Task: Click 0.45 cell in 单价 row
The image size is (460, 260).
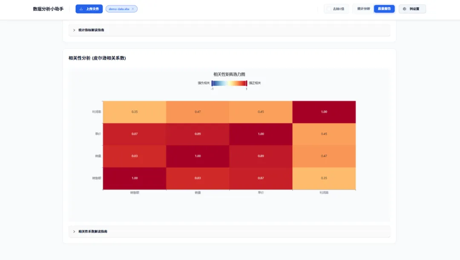Action: [x=324, y=134]
